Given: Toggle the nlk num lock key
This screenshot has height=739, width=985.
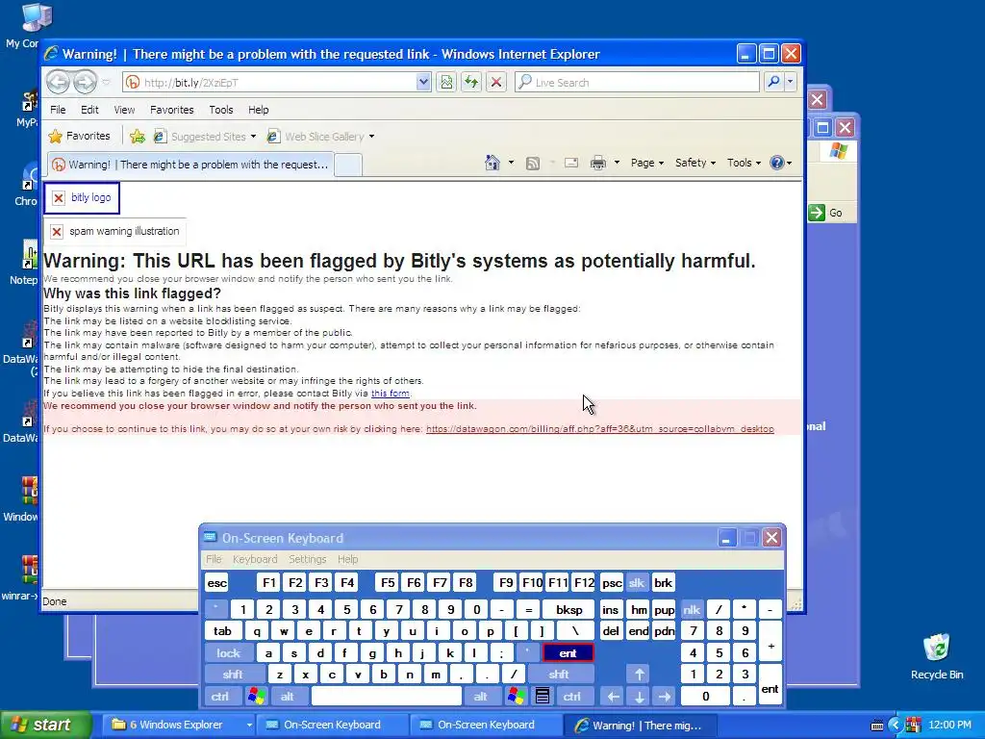Looking at the screenshot, I should click(692, 609).
